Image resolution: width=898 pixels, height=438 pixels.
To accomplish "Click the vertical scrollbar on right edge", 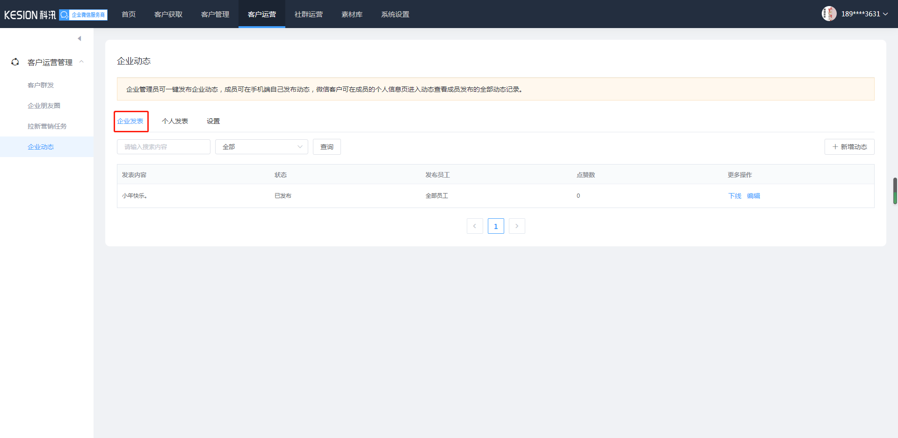I will tap(895, 191).
